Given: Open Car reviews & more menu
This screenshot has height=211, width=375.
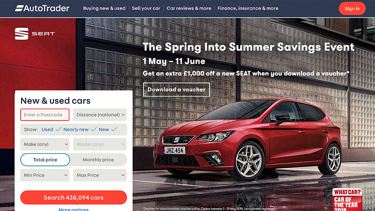Looking at the screenshot, I should coord(189,8).
